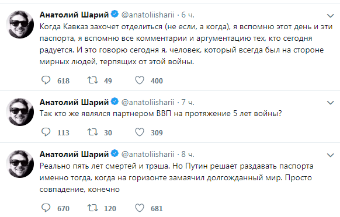The width and height of the screenshot is (340, 217).
Task: Open profile avatar of first tweet
Action: 20,24
